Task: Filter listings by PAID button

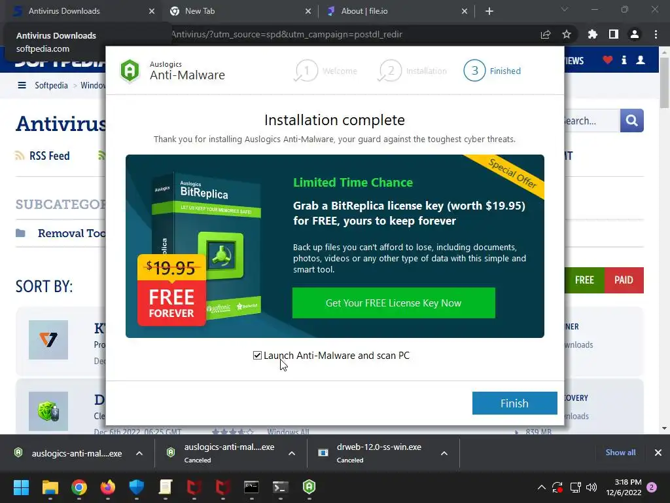Action: 624,280
